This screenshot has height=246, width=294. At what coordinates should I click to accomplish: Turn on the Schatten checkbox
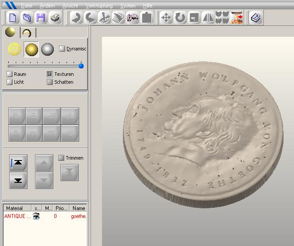pos(50,82)
